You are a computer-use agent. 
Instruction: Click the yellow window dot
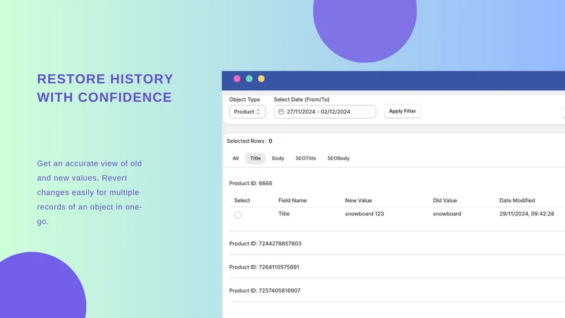pos(261,78)
